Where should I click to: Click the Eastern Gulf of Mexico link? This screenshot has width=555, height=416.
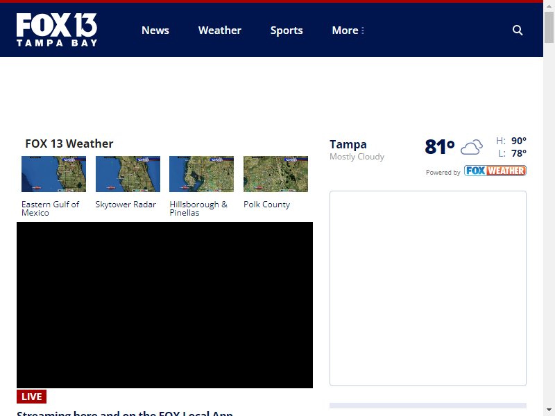tap(50, 209)
